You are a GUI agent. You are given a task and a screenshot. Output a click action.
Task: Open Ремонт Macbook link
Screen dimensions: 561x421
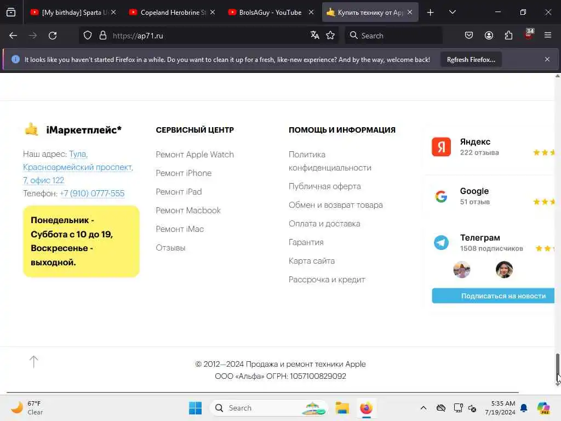pyautogui.click(x=188, y=210)
